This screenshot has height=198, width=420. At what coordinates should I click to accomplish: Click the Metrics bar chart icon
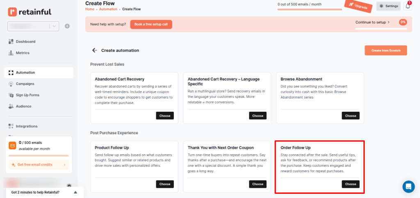(11, 53)
